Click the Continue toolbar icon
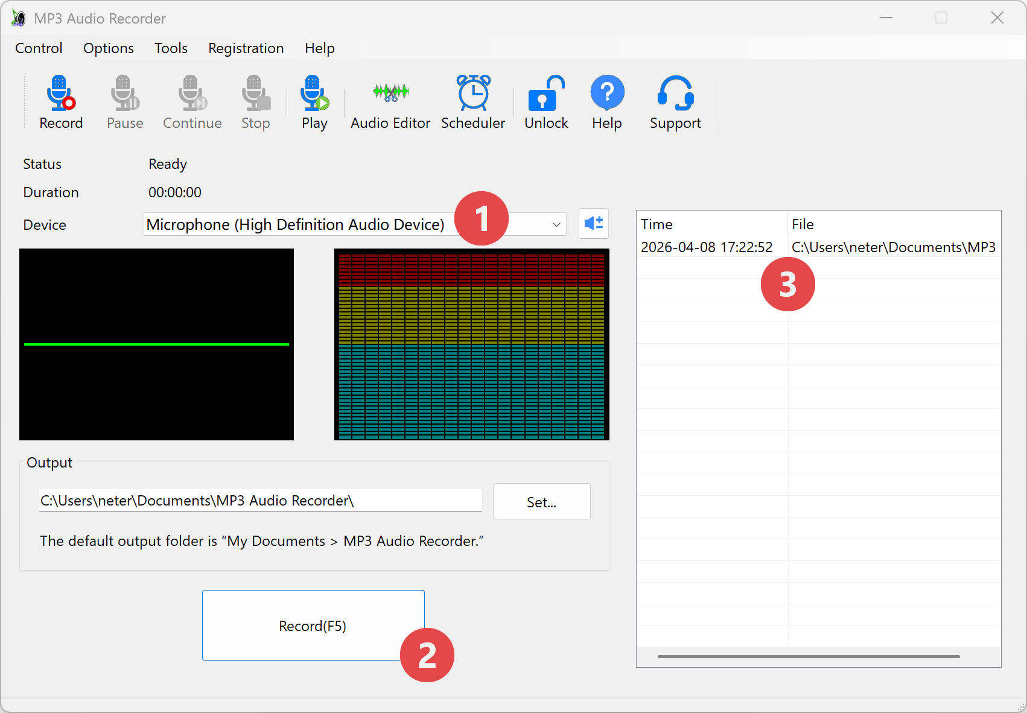The width and height of the screenshot is (1027, 713). tap(192, 93)
